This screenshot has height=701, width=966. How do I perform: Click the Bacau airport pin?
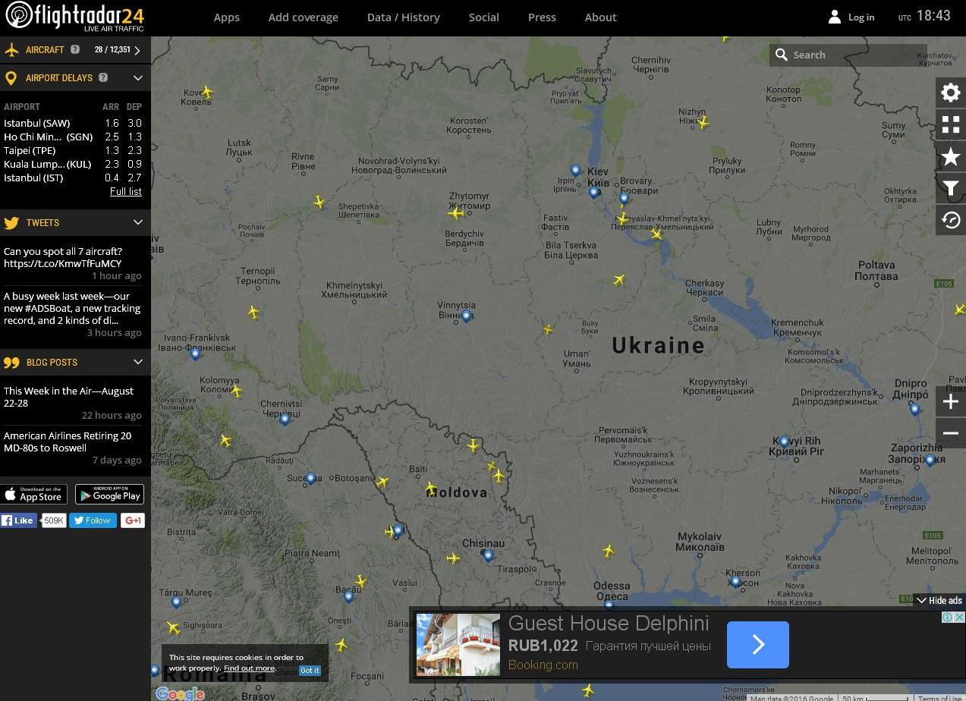(348, 596)
